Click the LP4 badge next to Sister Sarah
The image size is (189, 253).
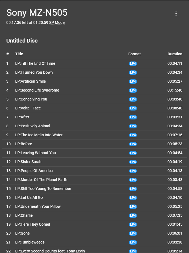point(133,162)
